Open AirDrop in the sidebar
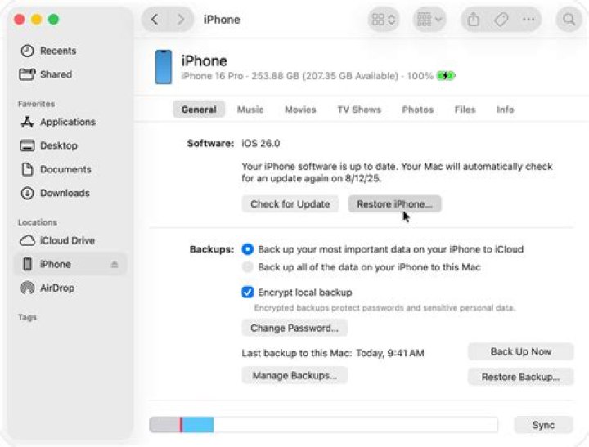589x447 pixels. coord(70,288)
